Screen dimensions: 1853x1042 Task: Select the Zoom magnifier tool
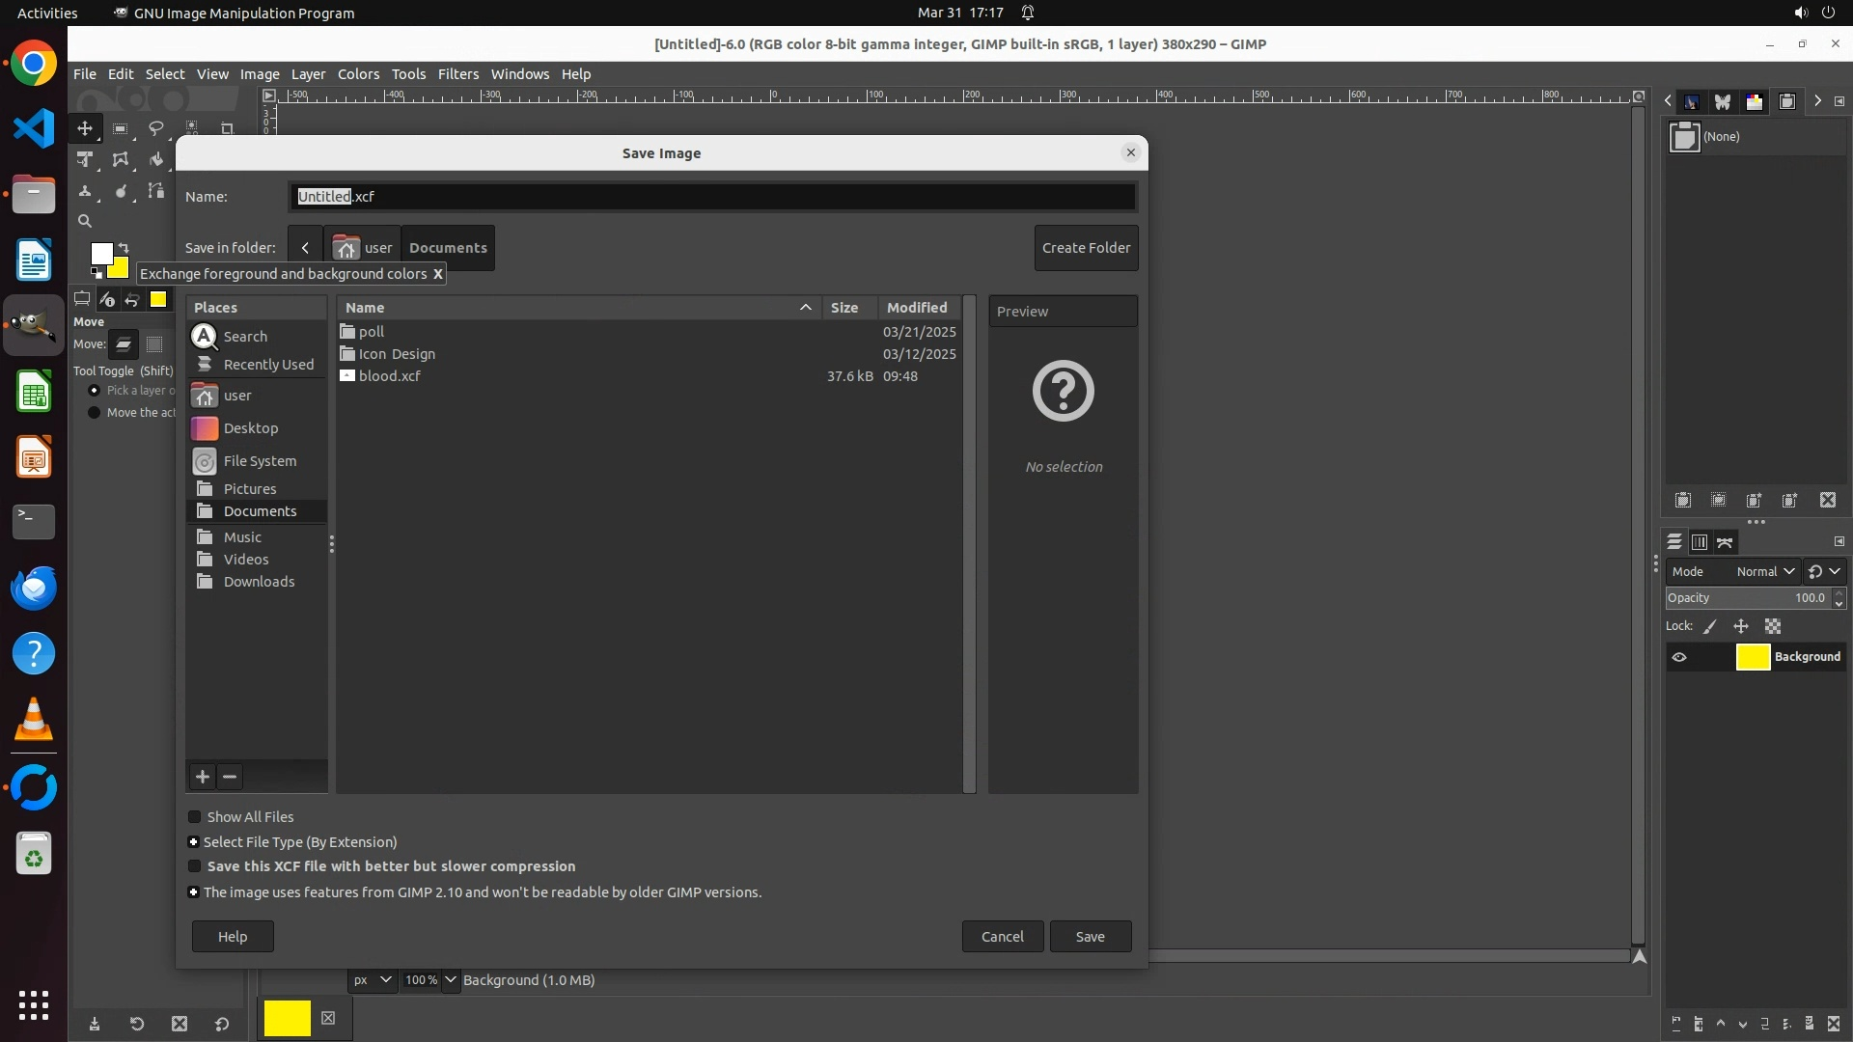[x=85, y=221]
